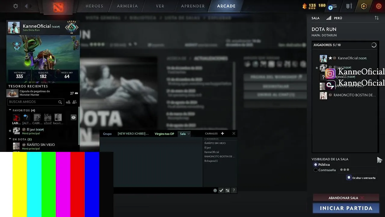The image size is (385, 217).
Task: Open the shield and sword icon
Action: click(x=349, y=6)
